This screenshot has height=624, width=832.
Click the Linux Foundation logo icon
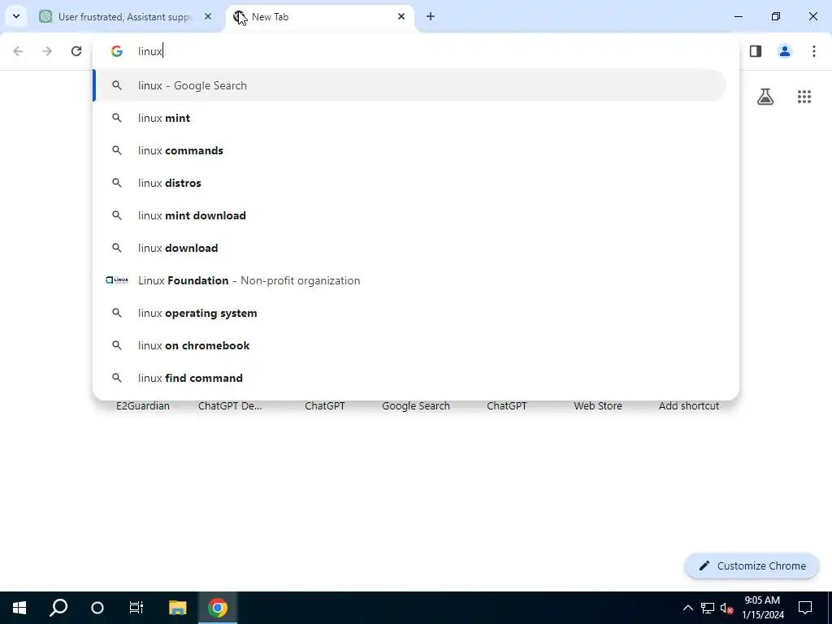[117, 280]
